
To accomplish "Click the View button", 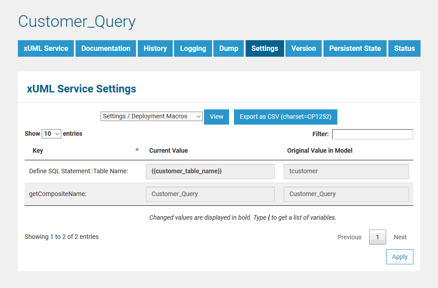I will 216,116.
